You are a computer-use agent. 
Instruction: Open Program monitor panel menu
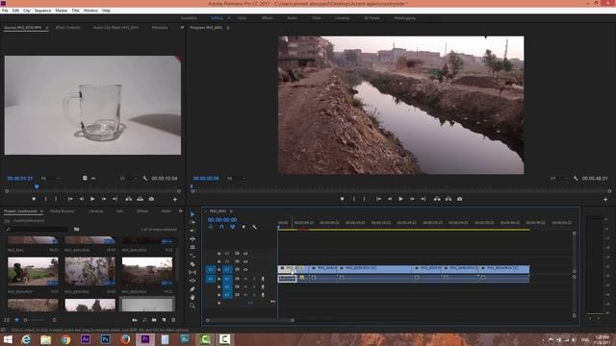(x=228, y=28)
